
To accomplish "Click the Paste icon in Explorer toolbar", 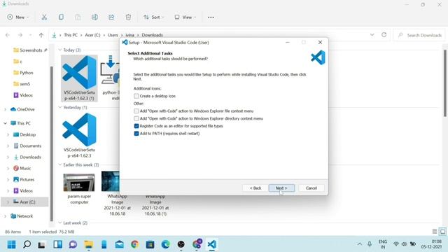I will click(x=78, y=17).
